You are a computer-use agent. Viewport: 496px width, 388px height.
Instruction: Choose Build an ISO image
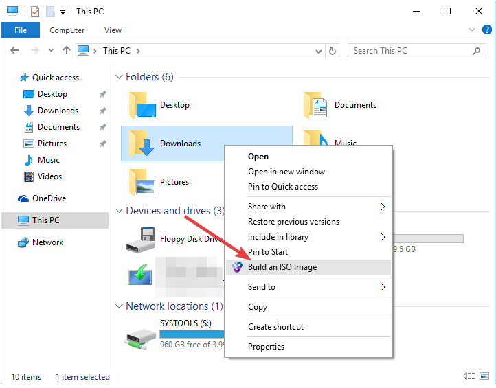[308, 267]
